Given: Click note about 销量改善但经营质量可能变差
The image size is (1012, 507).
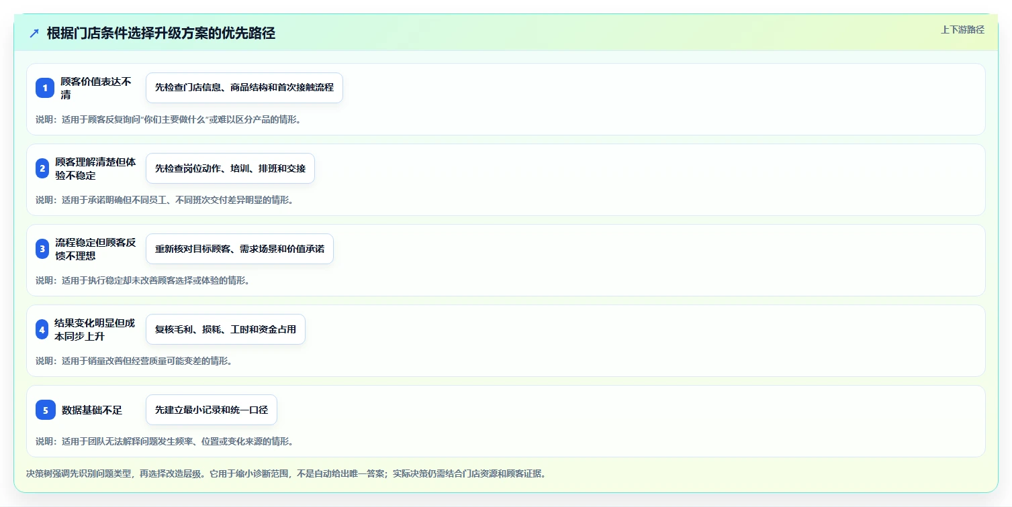Looking at the screenshot, I should (x=134, y=361).
